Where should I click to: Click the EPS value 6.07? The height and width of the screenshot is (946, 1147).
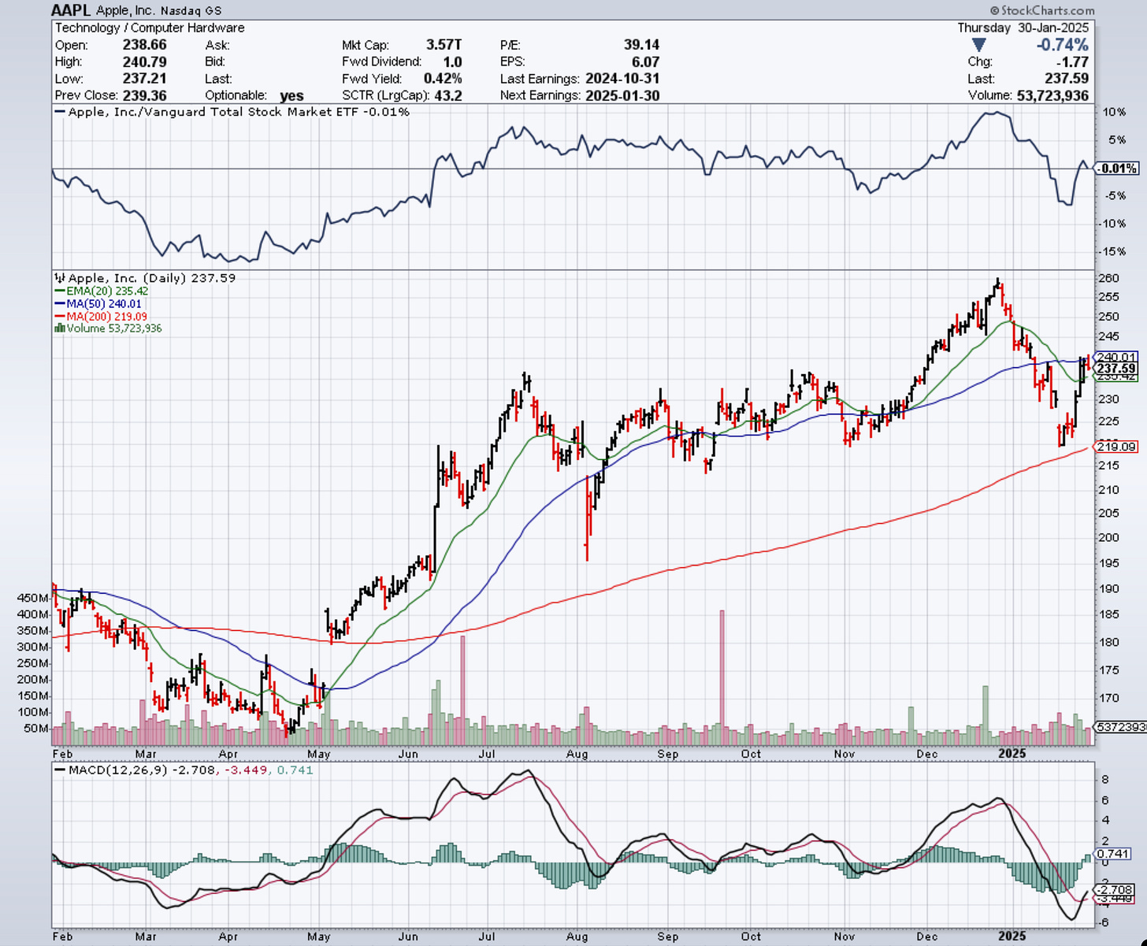(x=645, y=61)
